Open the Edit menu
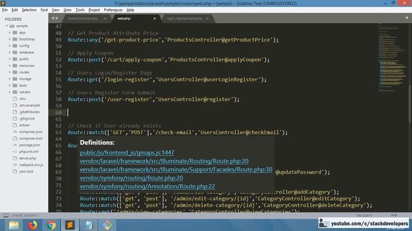412x231 pixels. point(14,10)
